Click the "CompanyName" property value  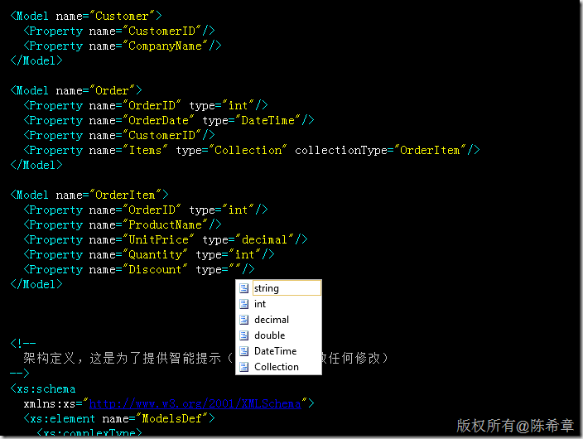coord(165,46)
